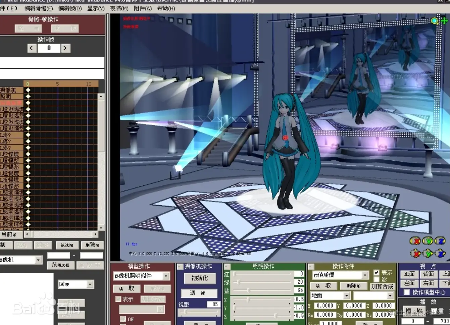The height and width of the screenshot is (325, 450).
Task: Open the 表情(M) menu
Action: [x=119, y=8]
